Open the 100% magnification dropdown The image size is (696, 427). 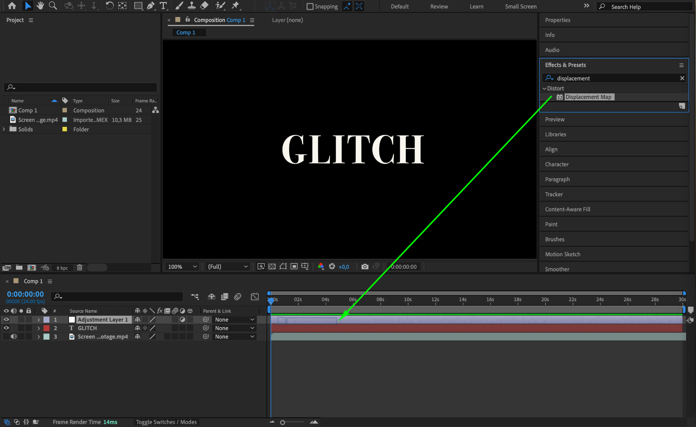pos(182,267)
